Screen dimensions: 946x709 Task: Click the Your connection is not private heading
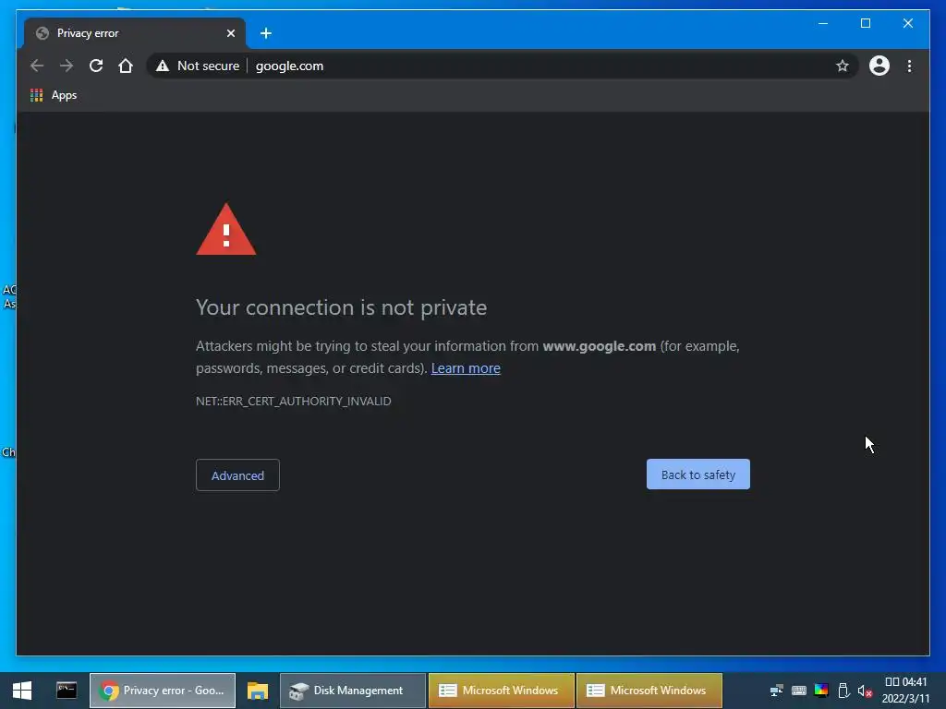342,307
